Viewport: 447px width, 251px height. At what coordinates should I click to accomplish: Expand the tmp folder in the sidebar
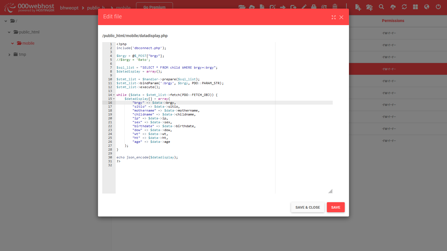coord(9,54)
